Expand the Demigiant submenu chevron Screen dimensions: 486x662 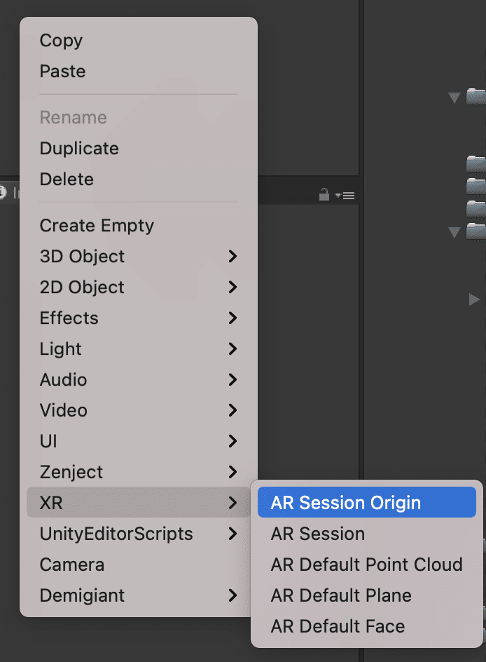(232, 596)
